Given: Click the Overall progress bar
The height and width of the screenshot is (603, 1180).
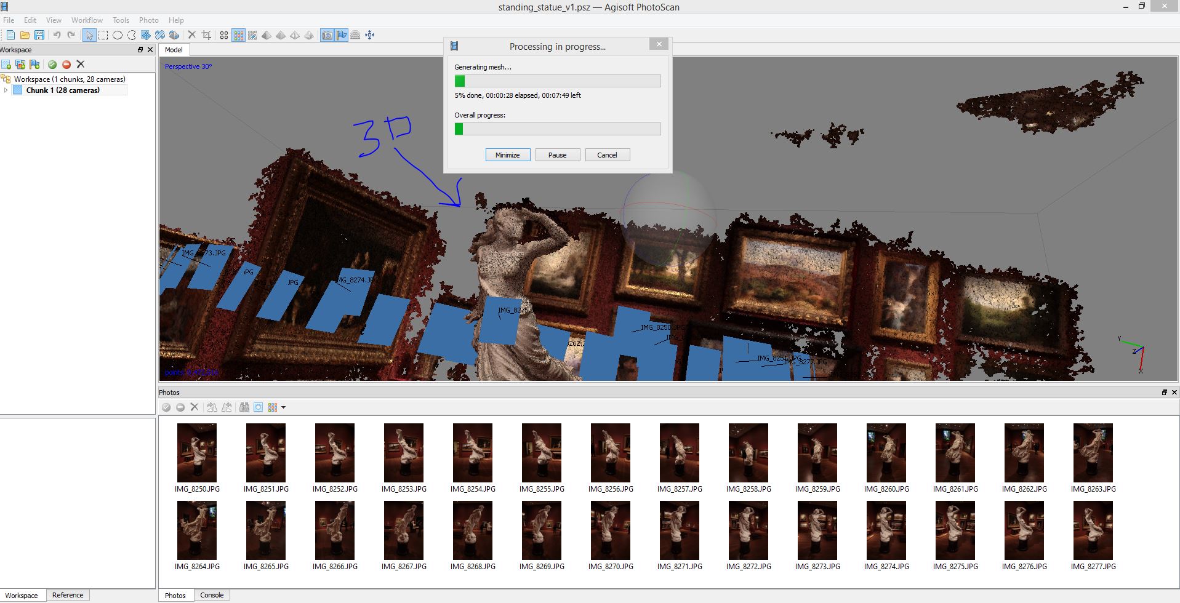Looking at the screenshot, I should (x=558, y=129).
